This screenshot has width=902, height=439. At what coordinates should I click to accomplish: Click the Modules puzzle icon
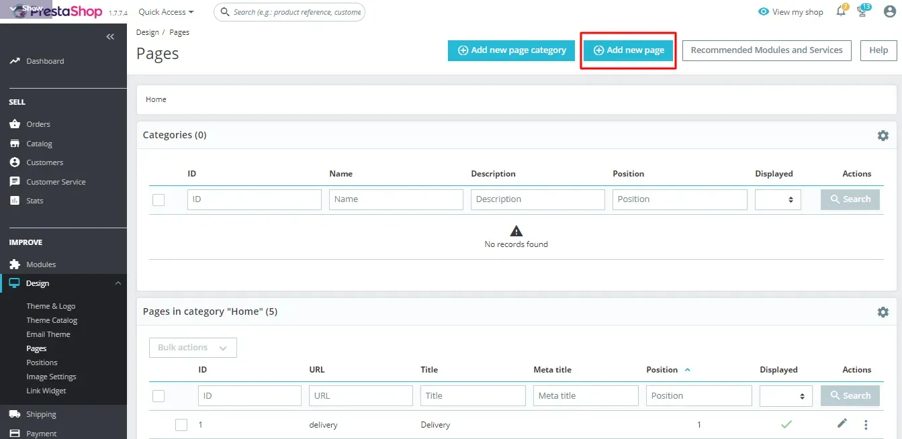click(15, 264)
